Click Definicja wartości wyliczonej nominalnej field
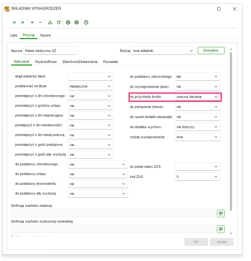The image size is (251, 261). tap(113, 229)
